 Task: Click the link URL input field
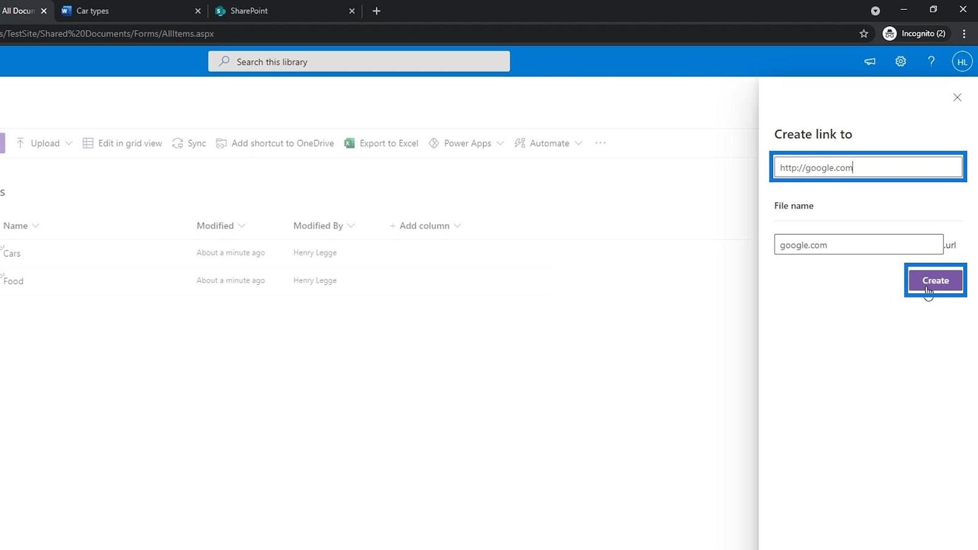[x=868, y=167]
